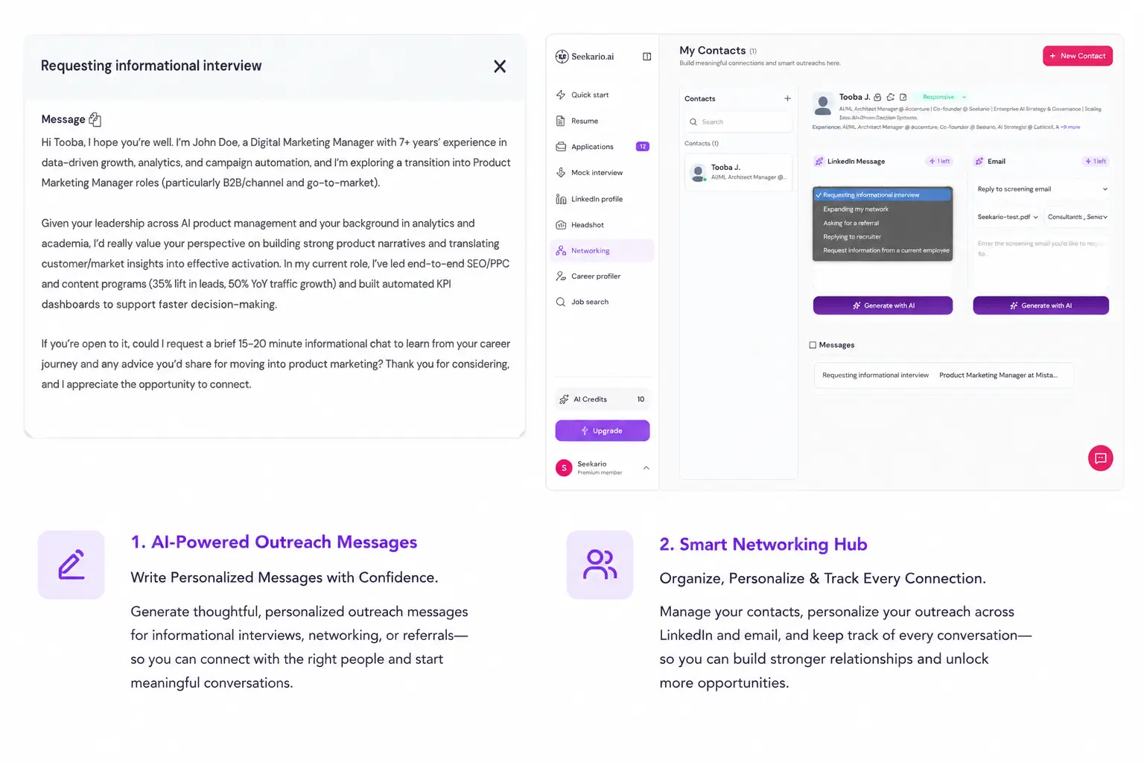1144x763 pixels.
Task: Click the Career profiler person icon
Action: (561, 276)
